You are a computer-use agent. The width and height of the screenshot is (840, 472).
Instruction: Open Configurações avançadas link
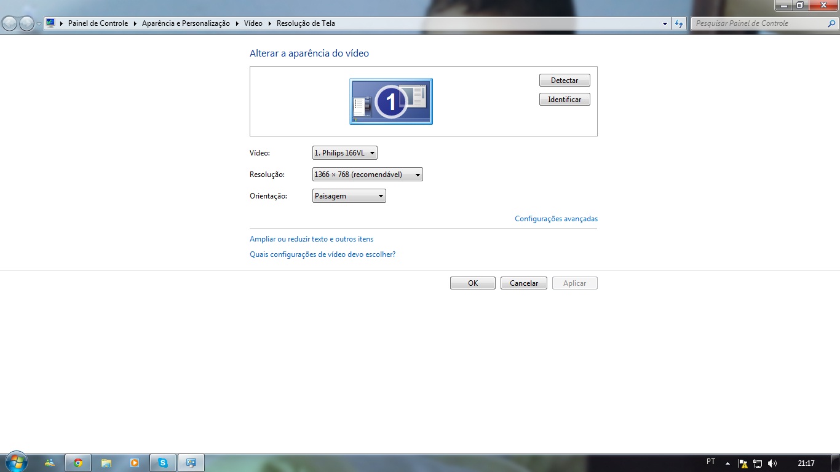click(556, 219)
